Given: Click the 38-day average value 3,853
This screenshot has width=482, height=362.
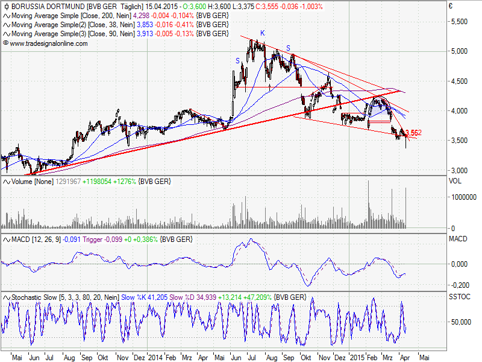Looking at the screenshot, I should click(x=145, y=25).
